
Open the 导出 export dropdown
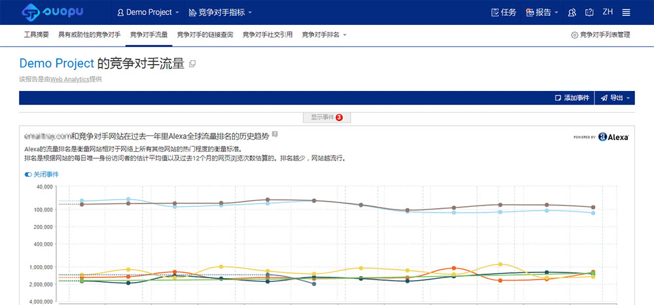[615, 98]
